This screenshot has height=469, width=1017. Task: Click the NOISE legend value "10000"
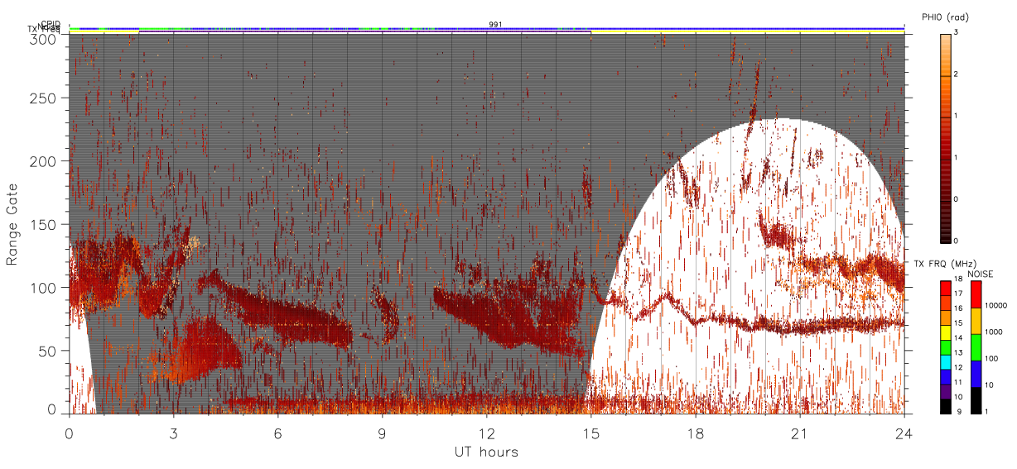click(995, 305)
